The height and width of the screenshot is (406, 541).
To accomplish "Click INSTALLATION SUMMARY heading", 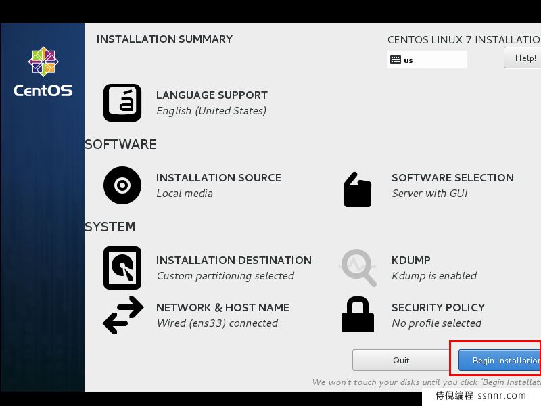I will pos(164,39).
